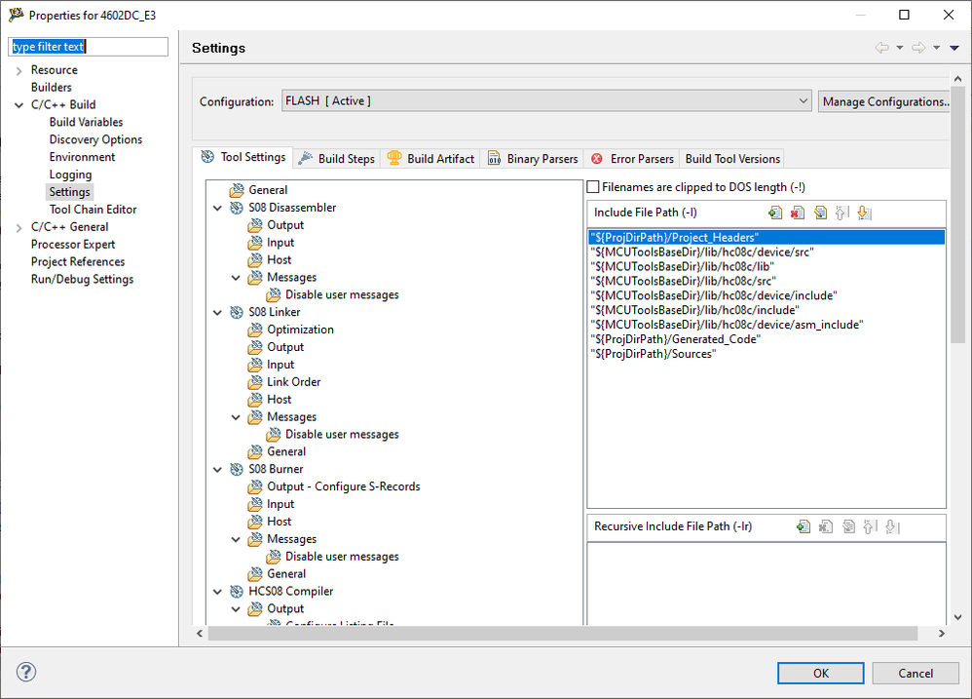972x699 pixels.
Task: Collapse S08 Linker node arrow
Action: coord(217,313)
